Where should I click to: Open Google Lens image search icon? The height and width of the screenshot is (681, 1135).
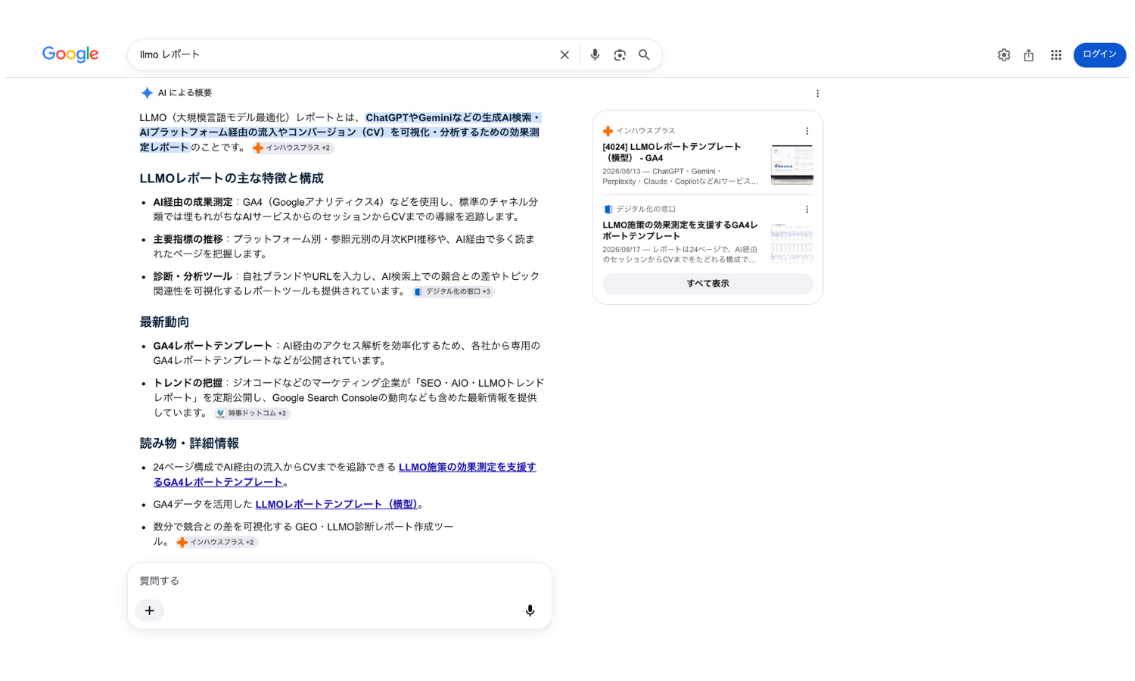pos(620,55)
